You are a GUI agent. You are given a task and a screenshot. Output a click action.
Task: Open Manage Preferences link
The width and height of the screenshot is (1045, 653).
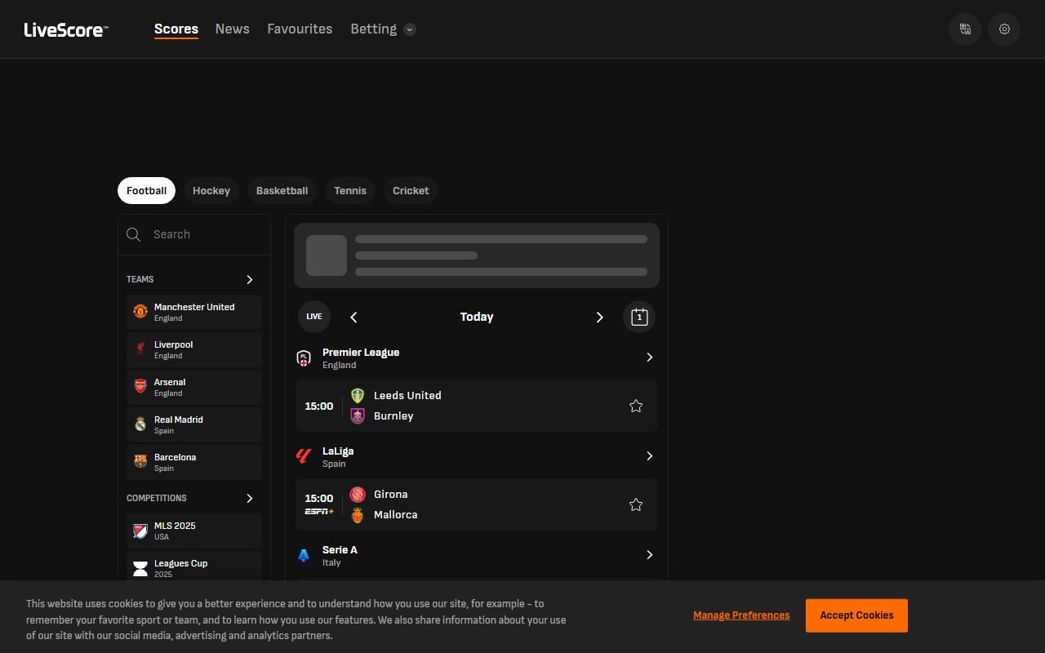(741, 615)
